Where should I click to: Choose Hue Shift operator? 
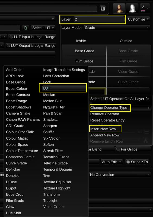[14, 213]
